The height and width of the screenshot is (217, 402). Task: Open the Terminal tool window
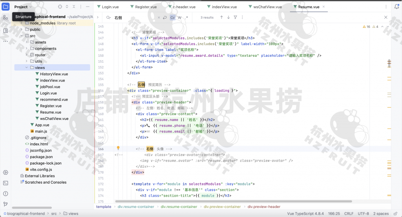pyautogui.click(x=5, y=183)
